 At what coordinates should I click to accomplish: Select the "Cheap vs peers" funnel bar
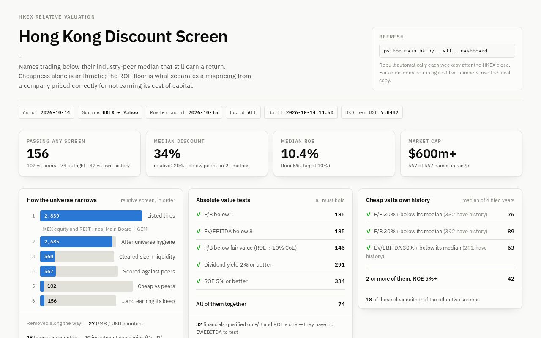86,286
